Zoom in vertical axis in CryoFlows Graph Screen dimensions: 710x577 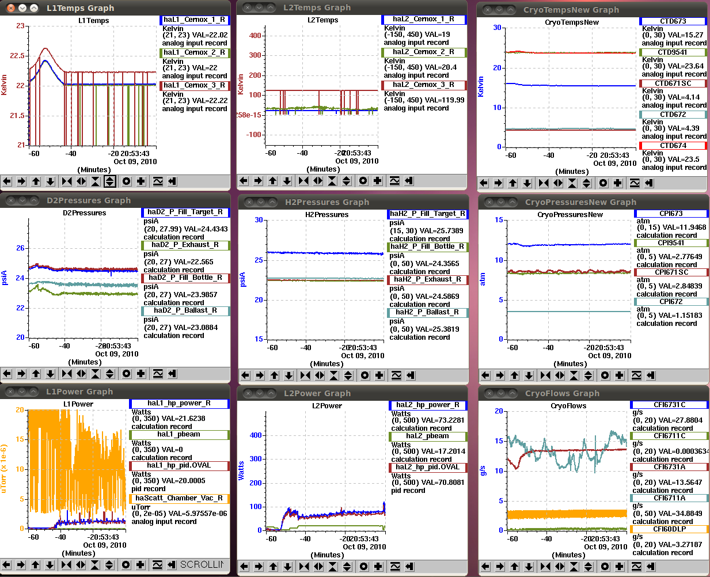tap(574, 567)
